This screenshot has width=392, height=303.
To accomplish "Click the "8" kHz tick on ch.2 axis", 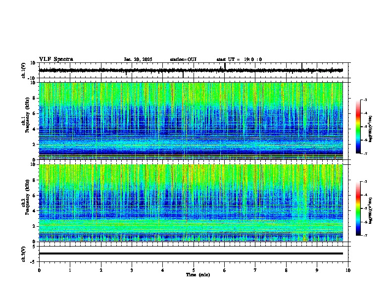I will (x=35, y=180).
